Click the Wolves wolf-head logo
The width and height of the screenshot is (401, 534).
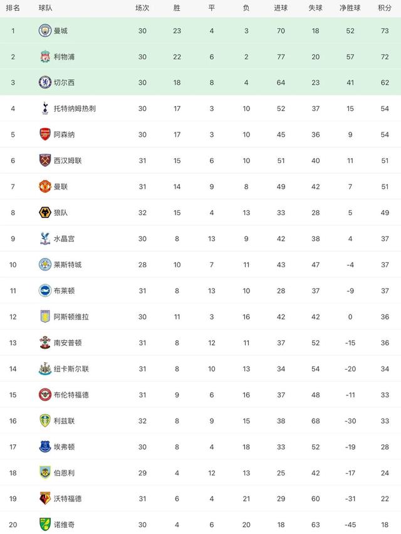pos(45,213)
